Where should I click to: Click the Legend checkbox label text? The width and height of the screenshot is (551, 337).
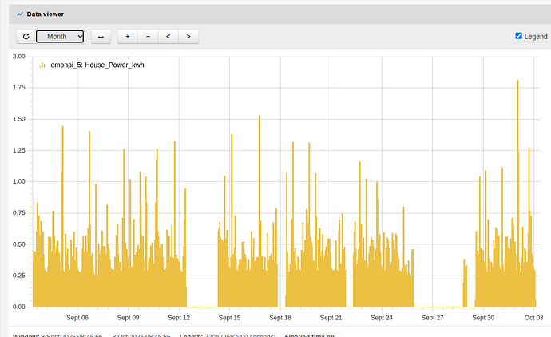[x=536, y=37]
